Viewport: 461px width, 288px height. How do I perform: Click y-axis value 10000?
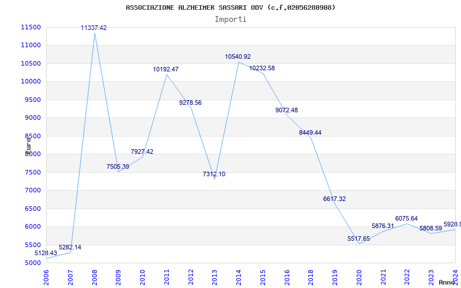click(31, 82)
